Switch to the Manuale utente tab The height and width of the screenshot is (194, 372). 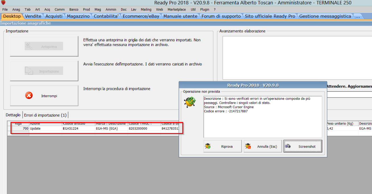point(180,16)
